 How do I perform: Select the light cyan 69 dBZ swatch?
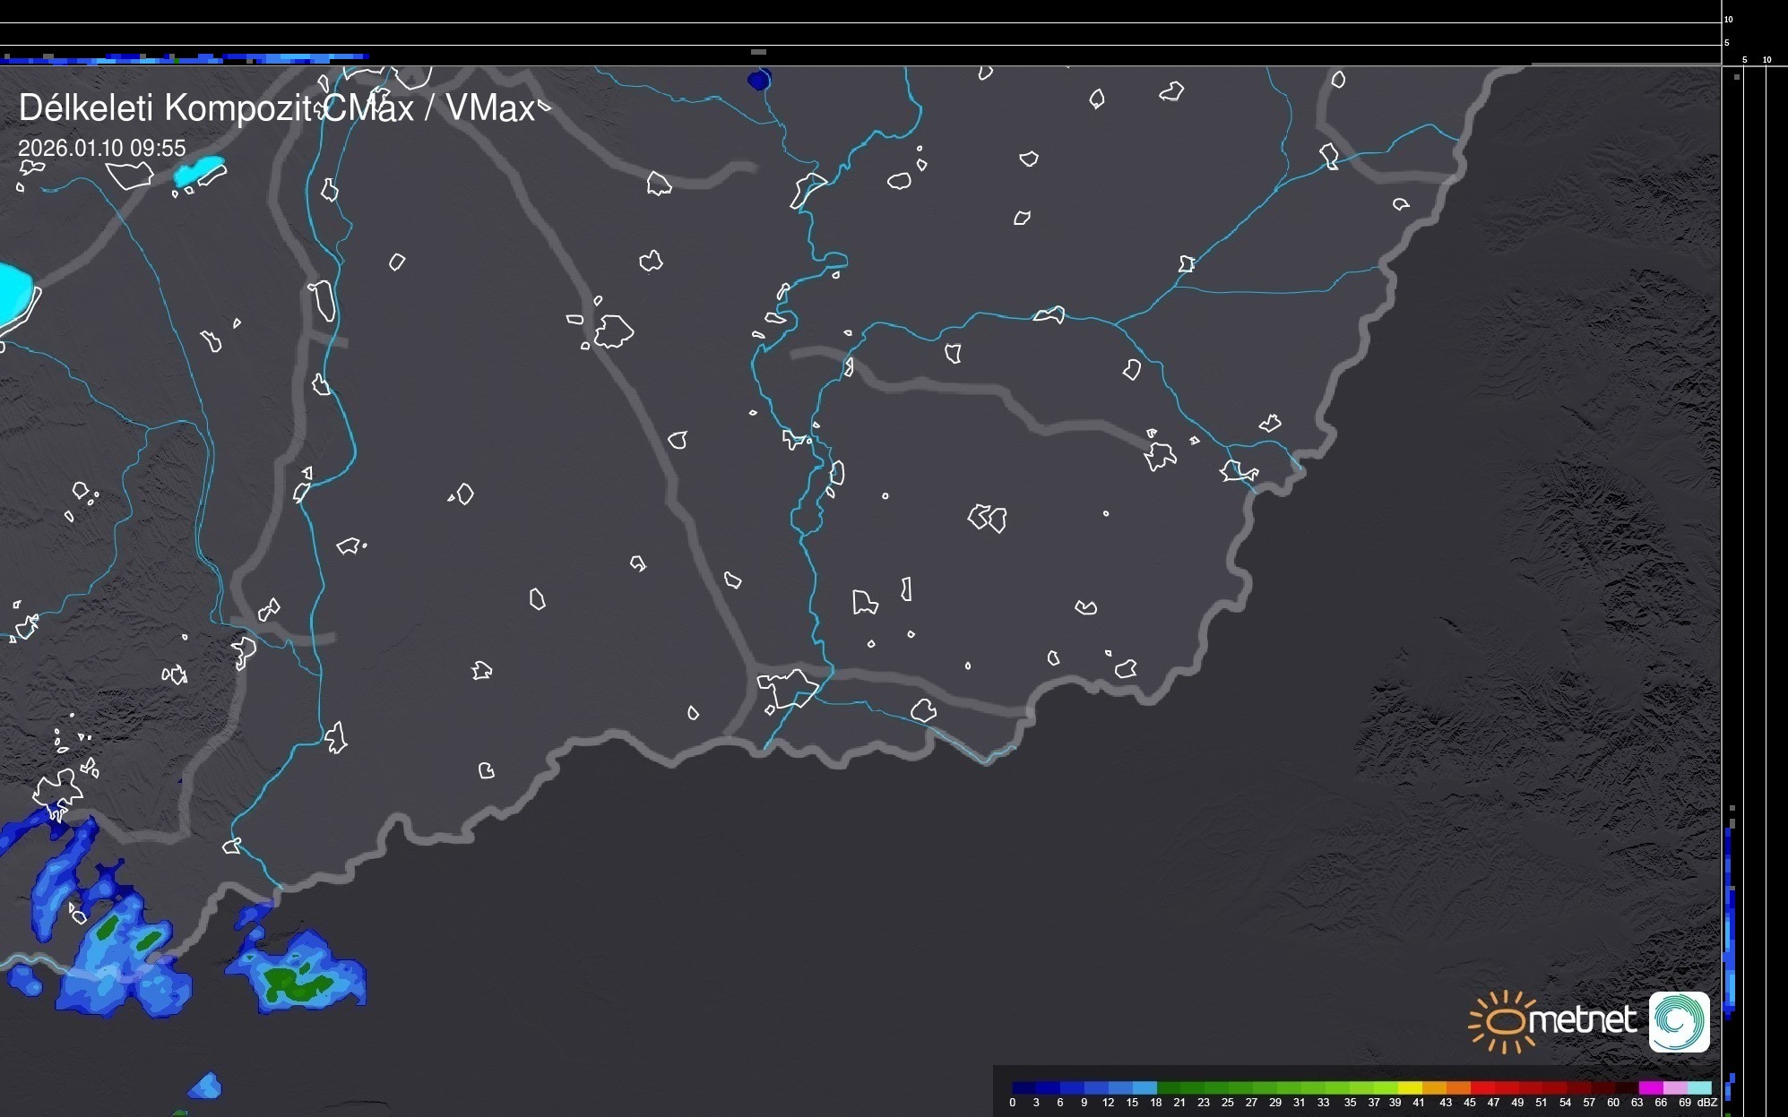[1698, 1087]
